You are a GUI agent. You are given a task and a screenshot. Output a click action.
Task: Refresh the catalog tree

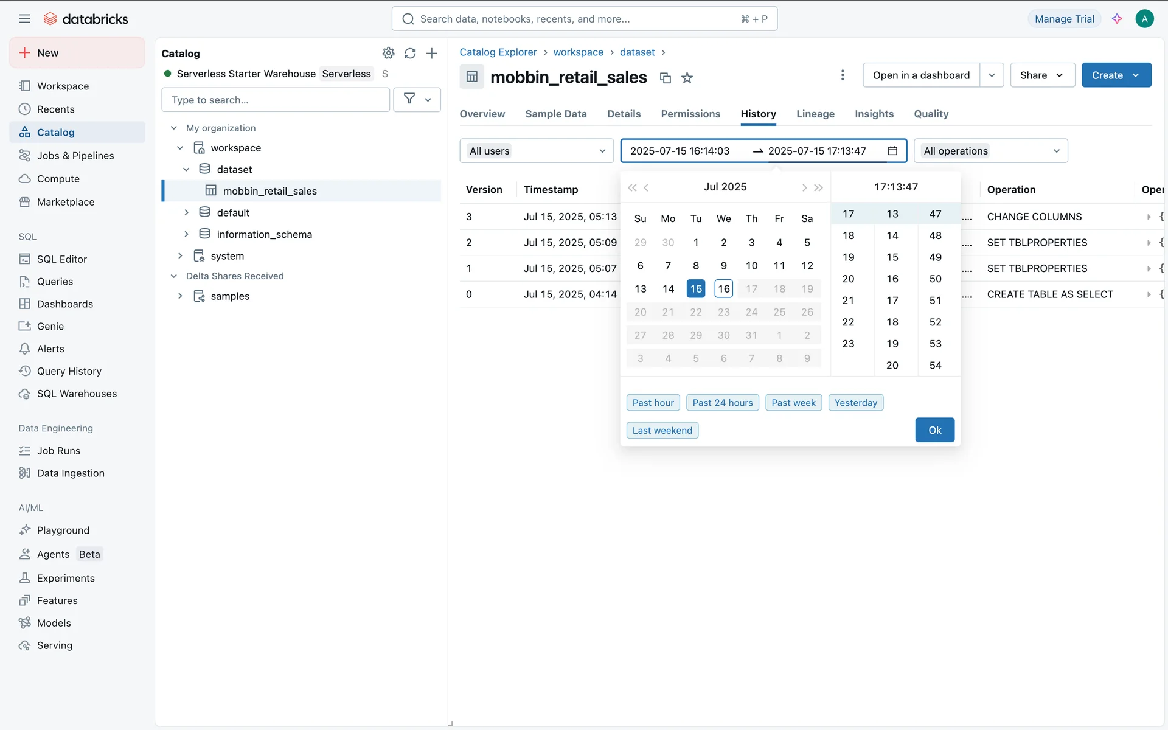[x=410, y=54]
